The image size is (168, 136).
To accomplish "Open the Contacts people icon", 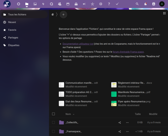I will 60,4.
